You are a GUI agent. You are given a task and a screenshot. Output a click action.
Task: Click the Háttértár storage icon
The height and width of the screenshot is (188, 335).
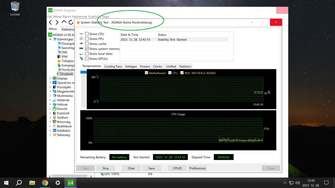(54, 100)
